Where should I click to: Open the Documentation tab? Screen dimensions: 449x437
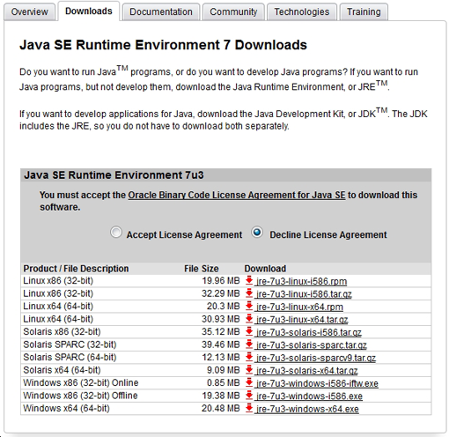tap(161, 11)
